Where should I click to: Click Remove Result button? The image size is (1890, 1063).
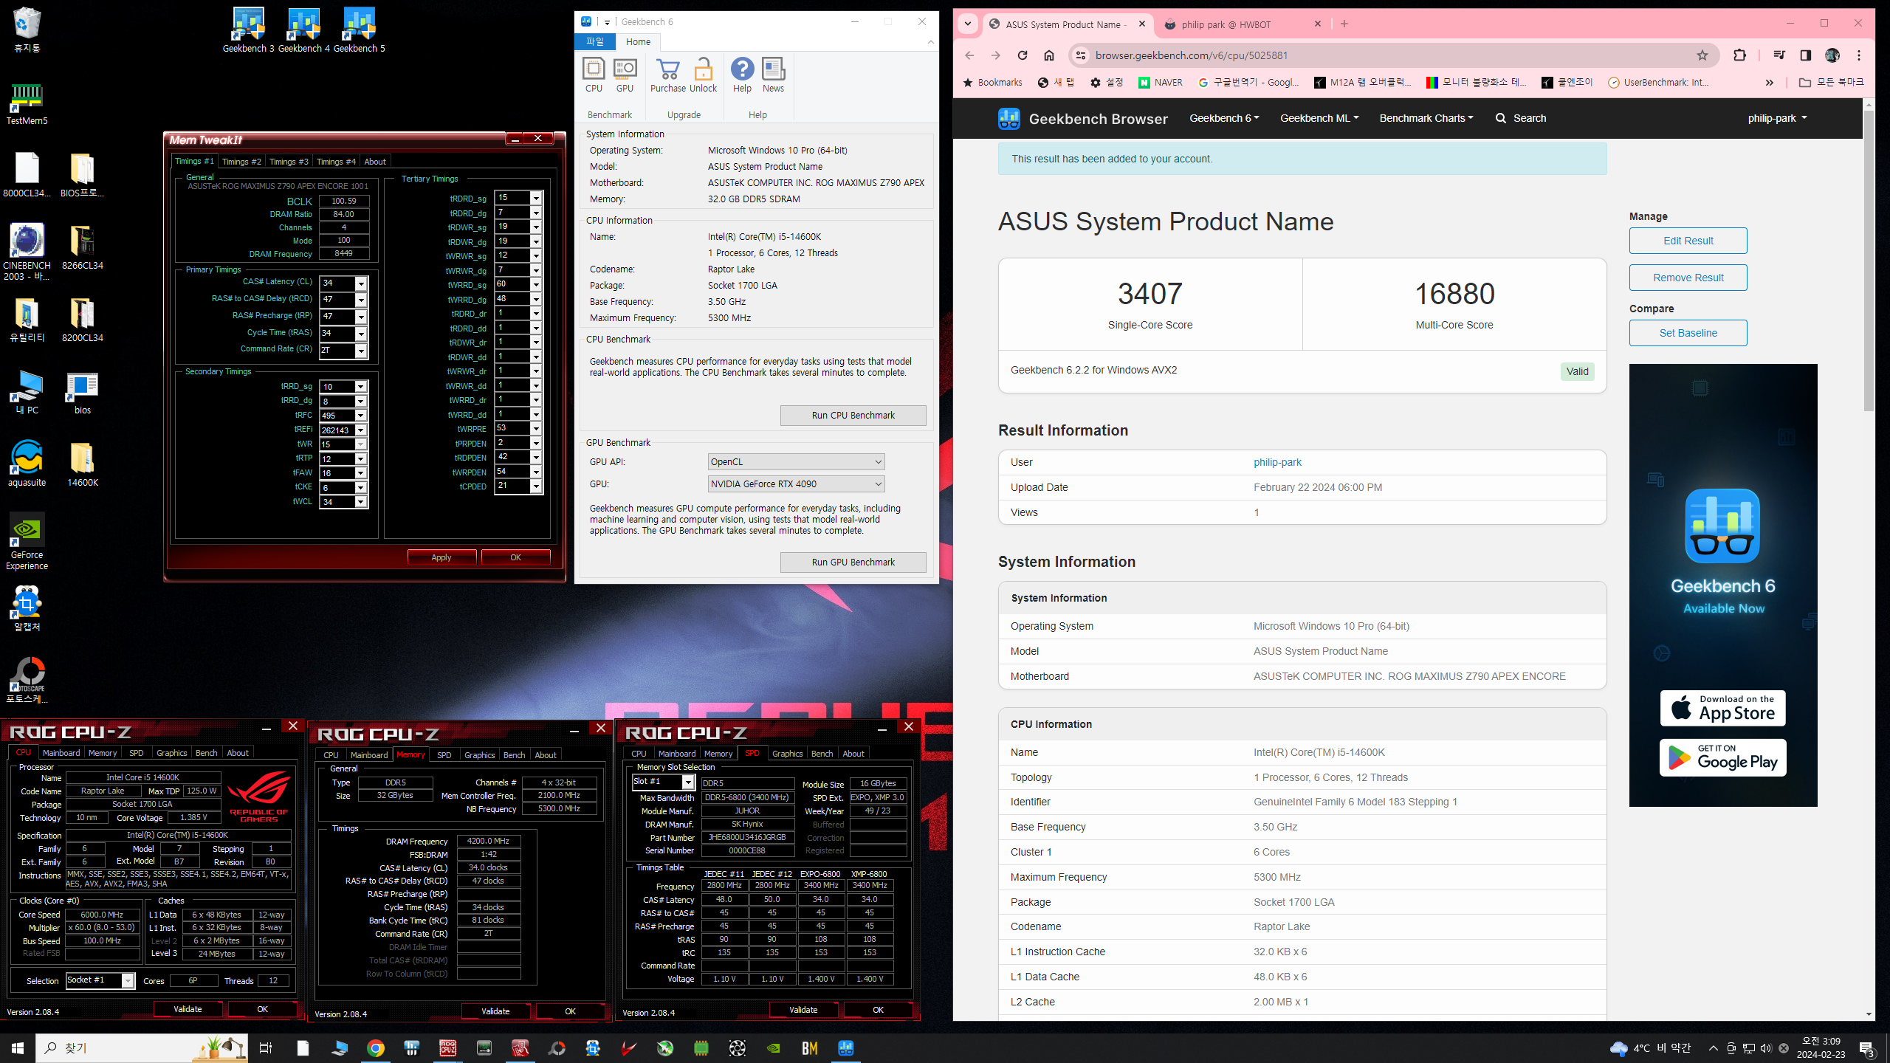(1688, 278)
